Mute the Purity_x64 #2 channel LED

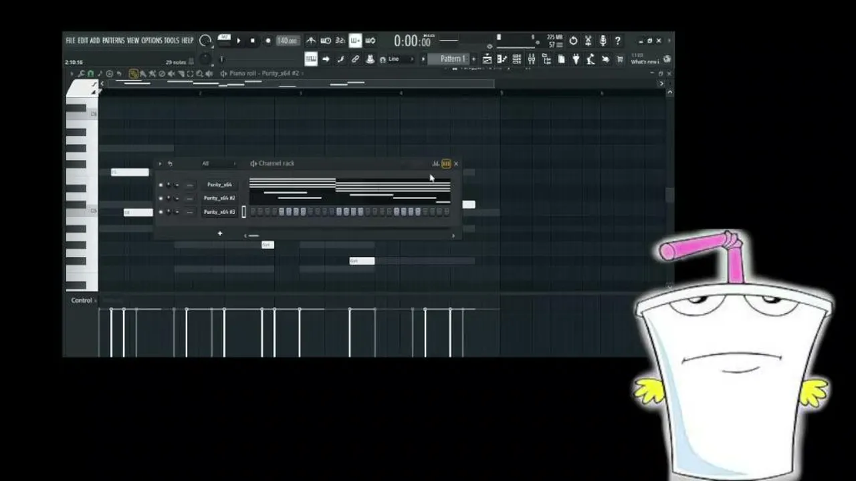pyautogui.click(x=160, y=198)
